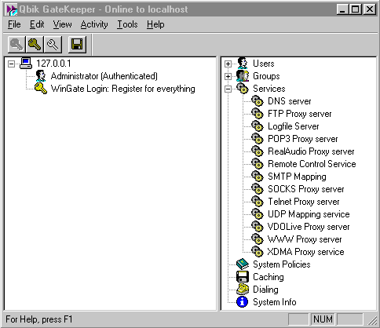Click the white key toolbar icon
This screenshot has height=328, width=380.
(x=53, y=45)
